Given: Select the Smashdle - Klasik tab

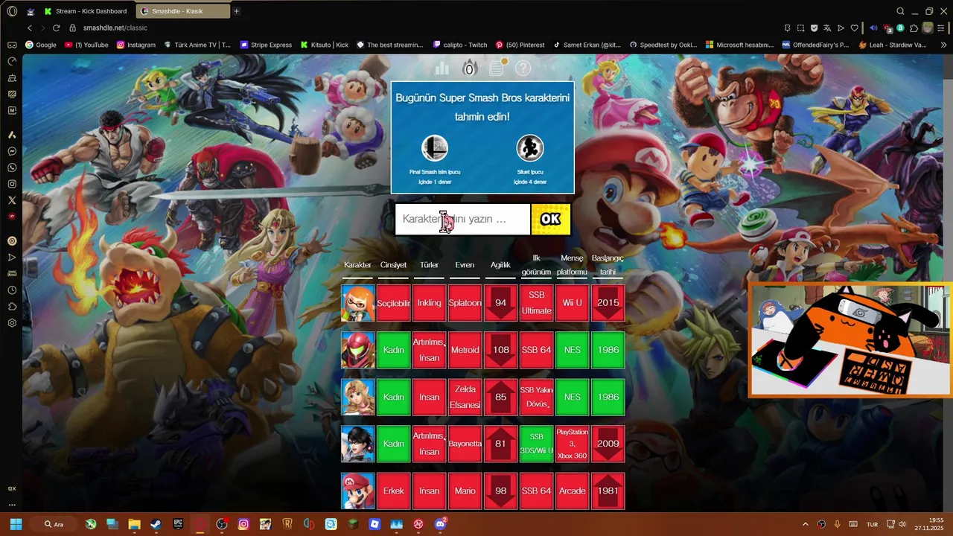Looking at the screenshot, I should tap(182, 11).
